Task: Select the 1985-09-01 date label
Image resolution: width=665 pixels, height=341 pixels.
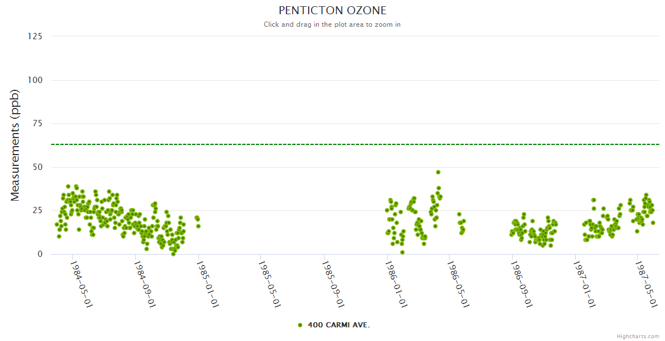Action: 332,284
